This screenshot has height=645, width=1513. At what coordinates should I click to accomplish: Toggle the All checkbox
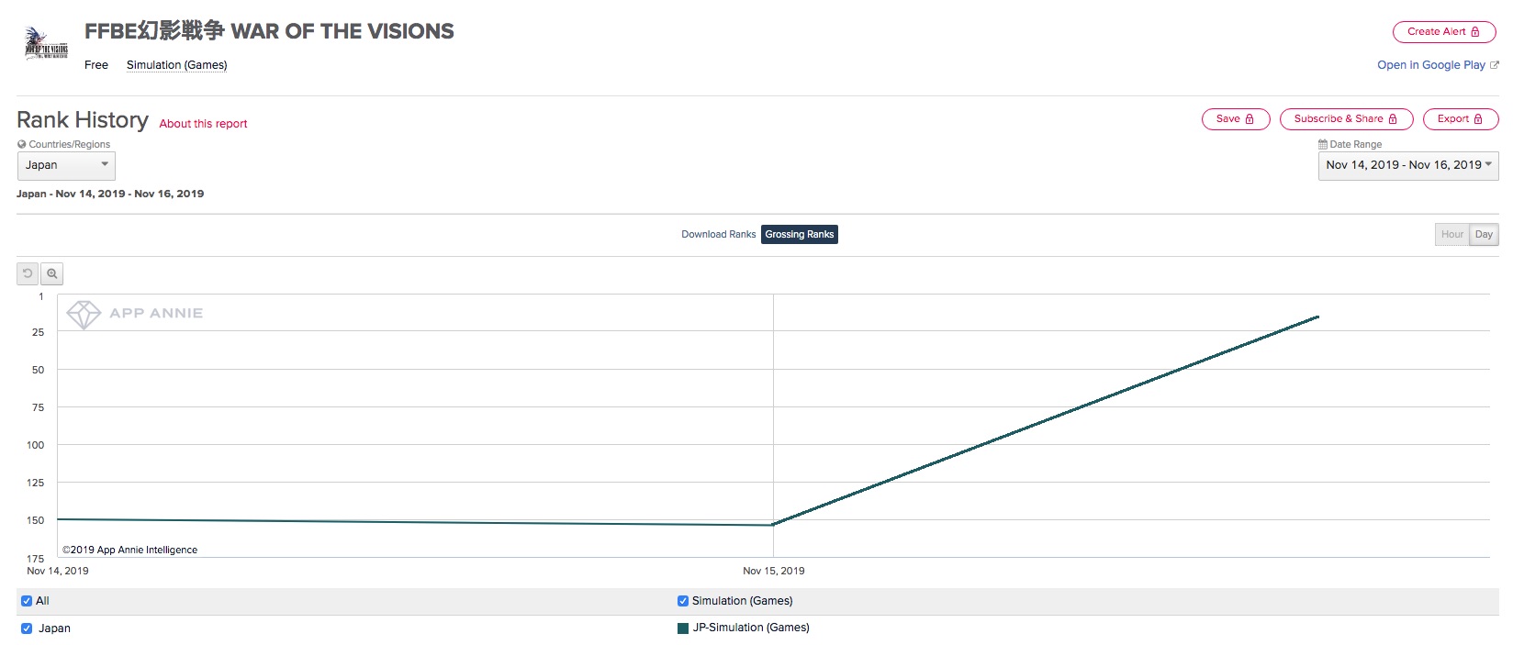[27, 601]
